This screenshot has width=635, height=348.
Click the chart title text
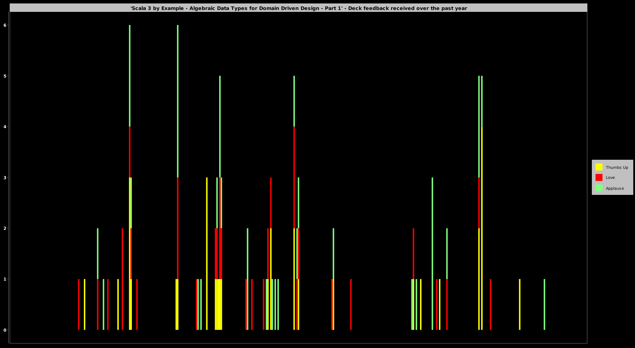[x=299, y=8]
